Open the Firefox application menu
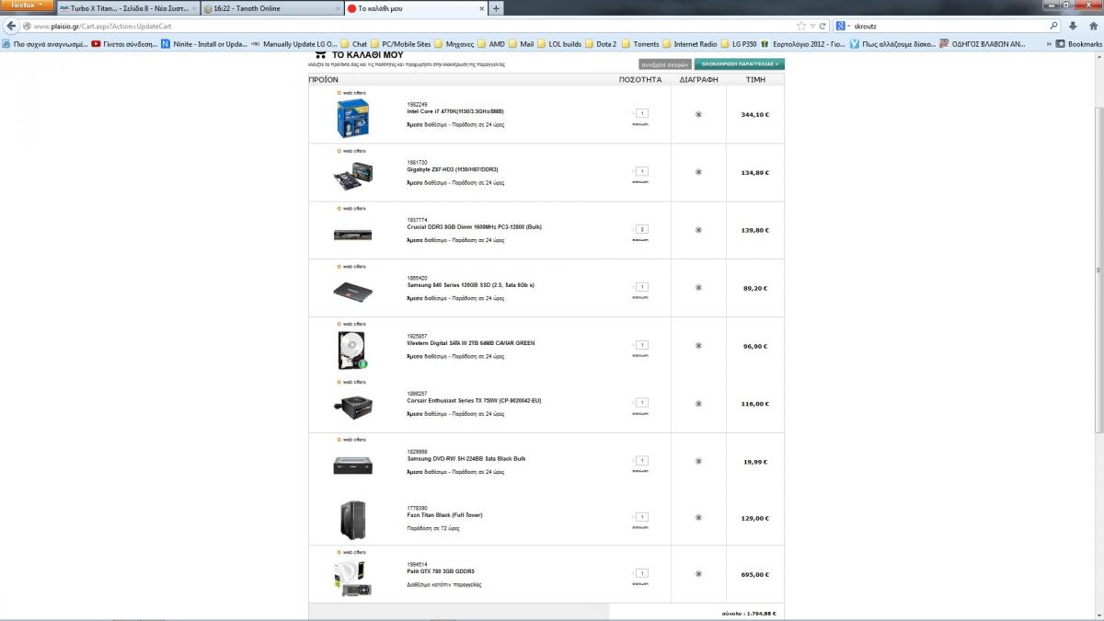The height and width of the screenshot is (621, 1104). [x=27, y=6]
